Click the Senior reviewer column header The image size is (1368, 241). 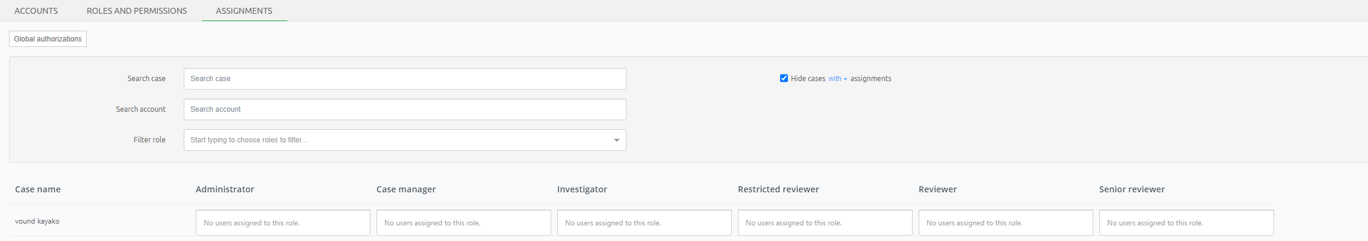point(1132,189)
